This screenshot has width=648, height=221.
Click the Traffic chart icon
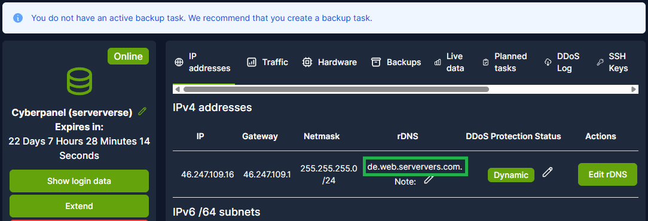click(x=252, y=62)
